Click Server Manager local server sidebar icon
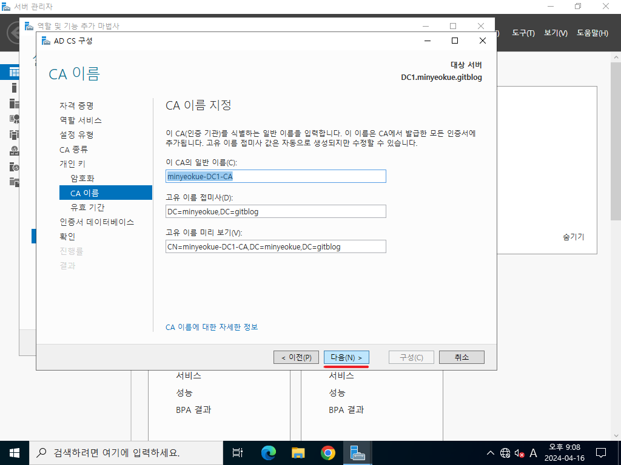This screenshot has width=621, height=465. tap(15, 88)
